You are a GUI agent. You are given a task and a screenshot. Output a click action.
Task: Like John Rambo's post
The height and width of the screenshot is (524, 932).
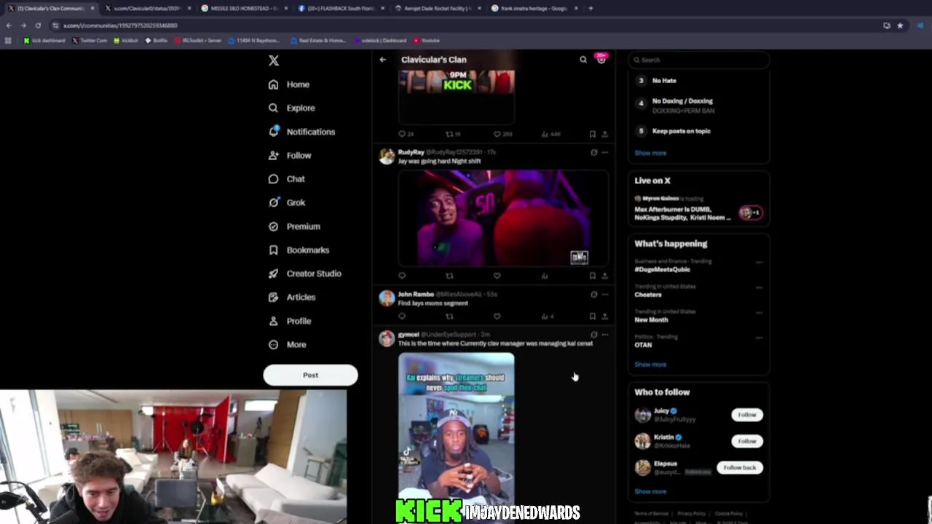[x=497, y=317]
